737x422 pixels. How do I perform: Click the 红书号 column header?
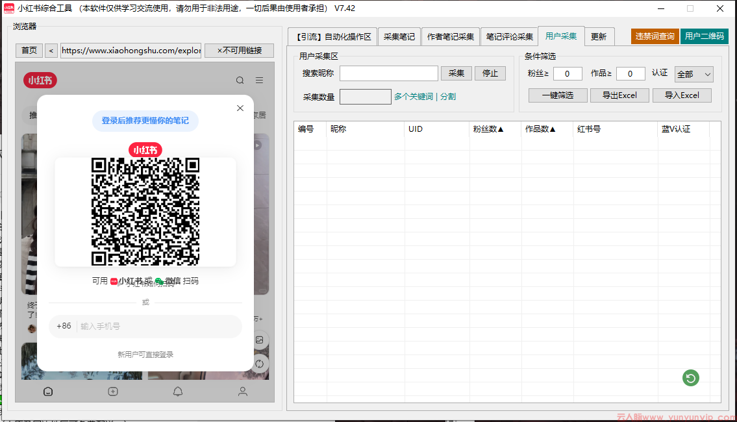pyautogui.click(x=616, y=129)
